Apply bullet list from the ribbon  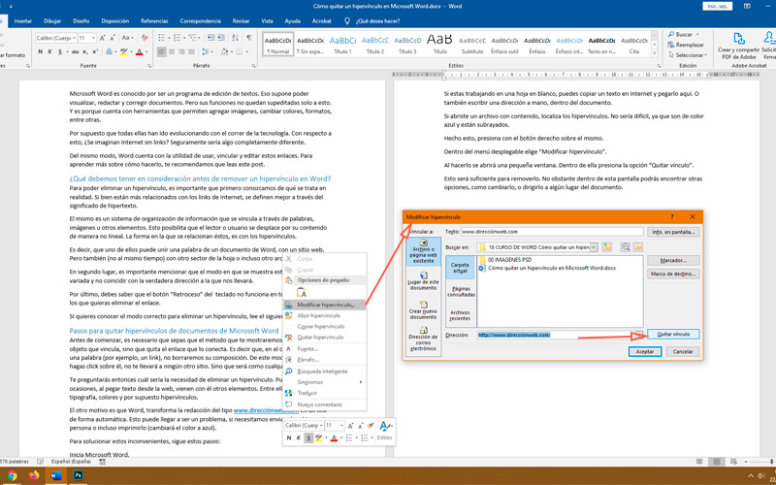point(161,38)
